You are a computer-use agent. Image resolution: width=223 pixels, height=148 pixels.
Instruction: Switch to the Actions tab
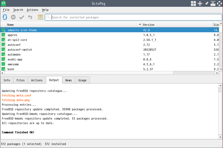(37, 80)
